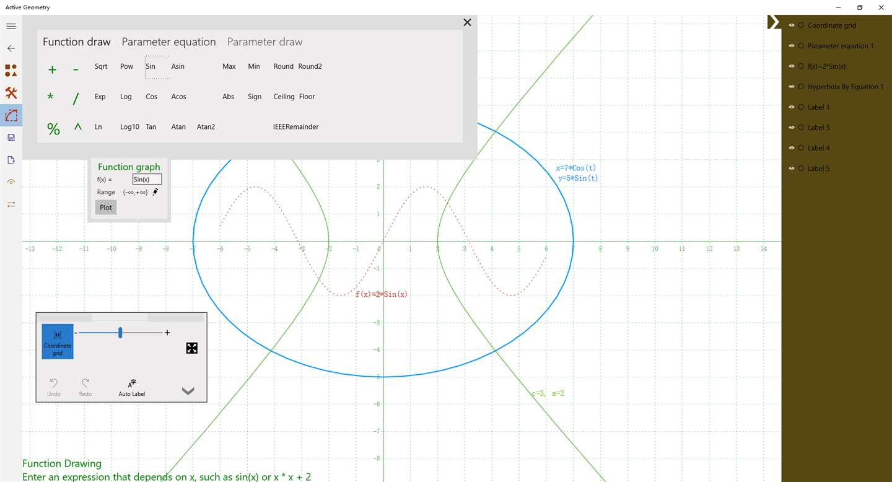Toggle visibility of Hyperbola By Equation 1
This screenshot has height=482, width=892.
pyautogui.click(x=792, y=87)
